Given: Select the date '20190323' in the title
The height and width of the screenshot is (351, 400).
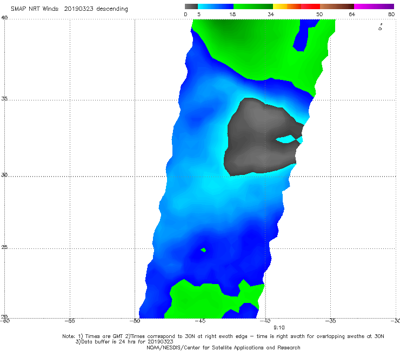Looking at the screenshot, I should tap(78, 9).
